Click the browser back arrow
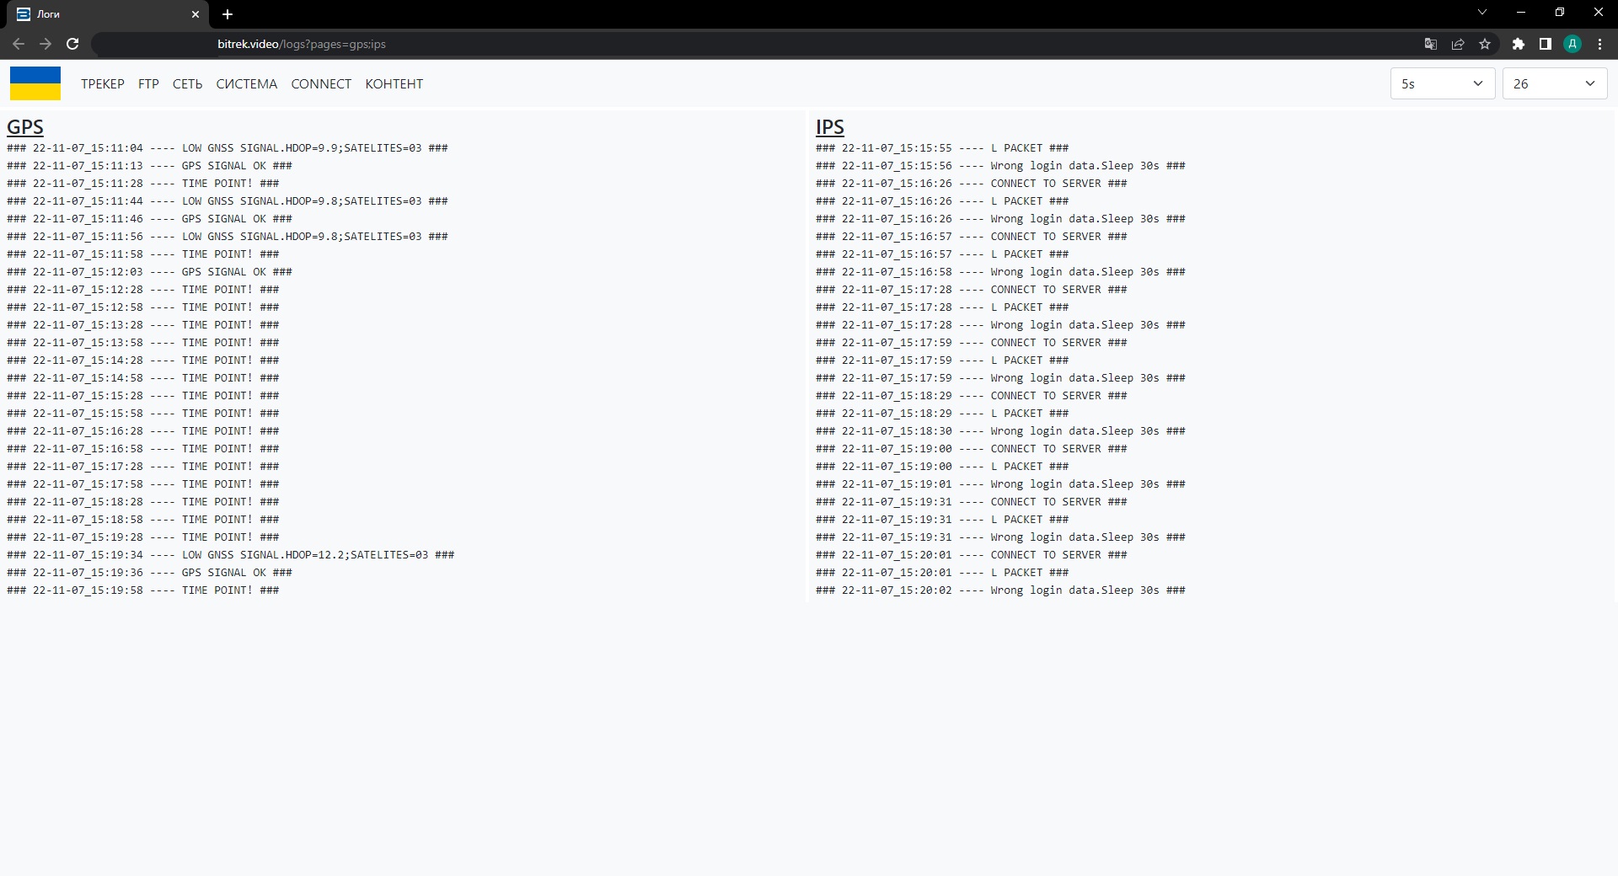 (19, 44)
